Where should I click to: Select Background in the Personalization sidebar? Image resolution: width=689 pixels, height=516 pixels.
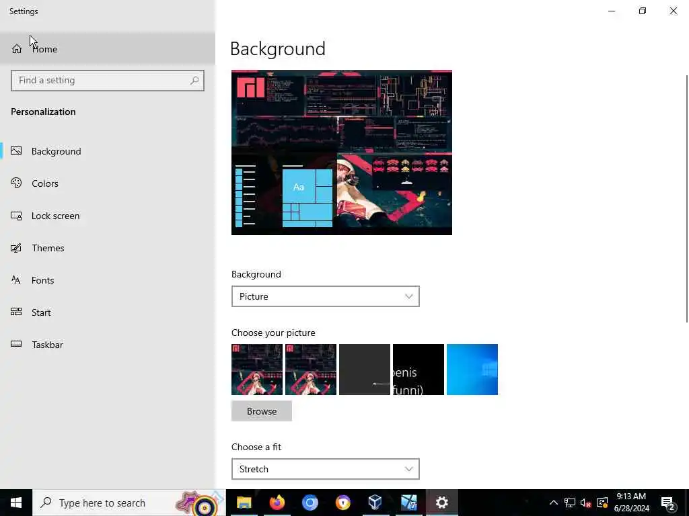coord(107,151)
